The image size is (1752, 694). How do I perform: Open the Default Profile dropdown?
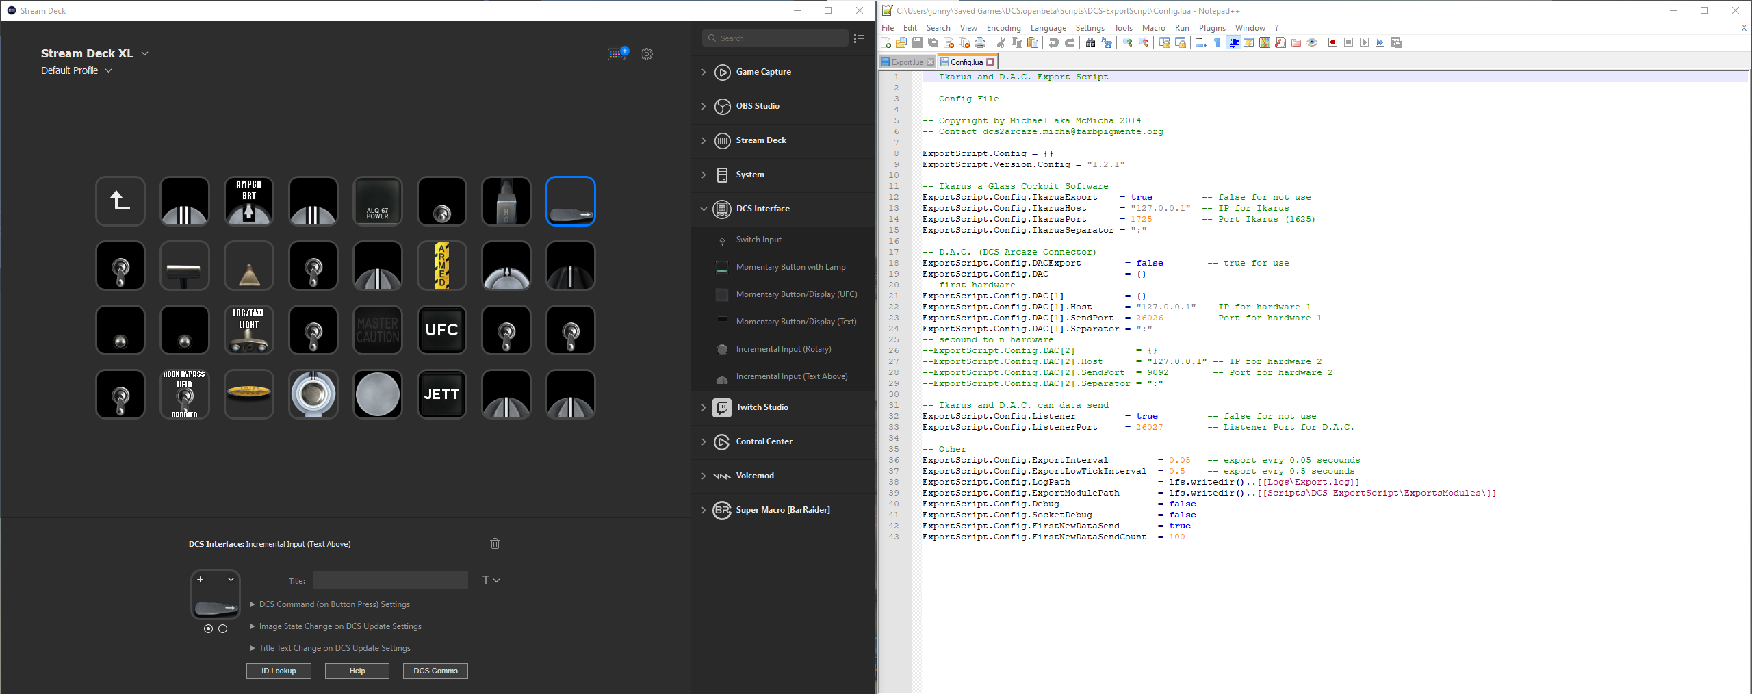pyautogui.click(x=76, y=70)
